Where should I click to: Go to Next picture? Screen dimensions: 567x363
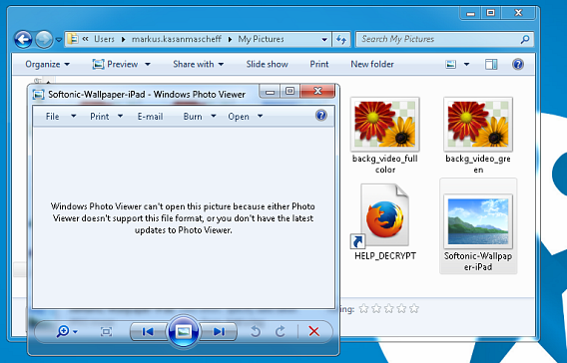click(x=219, y=331)
